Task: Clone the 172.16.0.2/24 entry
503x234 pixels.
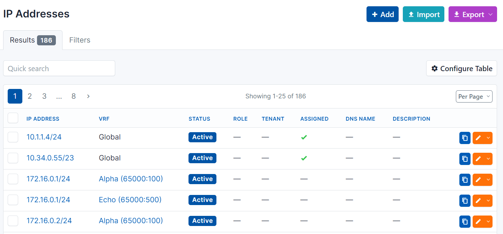Action: [x=465, y=221]
